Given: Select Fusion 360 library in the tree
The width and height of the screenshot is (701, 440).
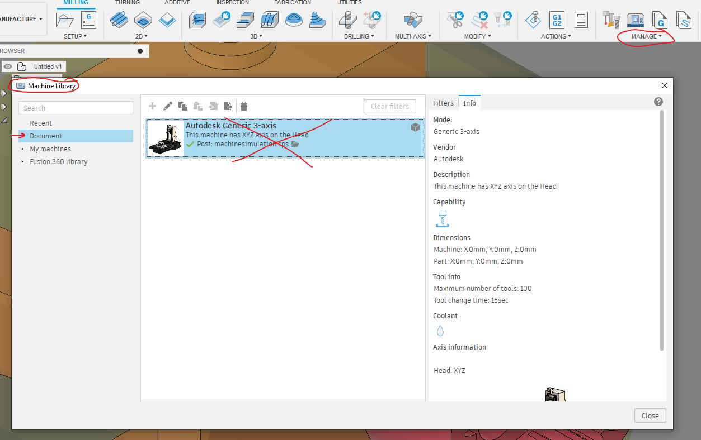Looking at the screenshot, I should coord(59,162).
